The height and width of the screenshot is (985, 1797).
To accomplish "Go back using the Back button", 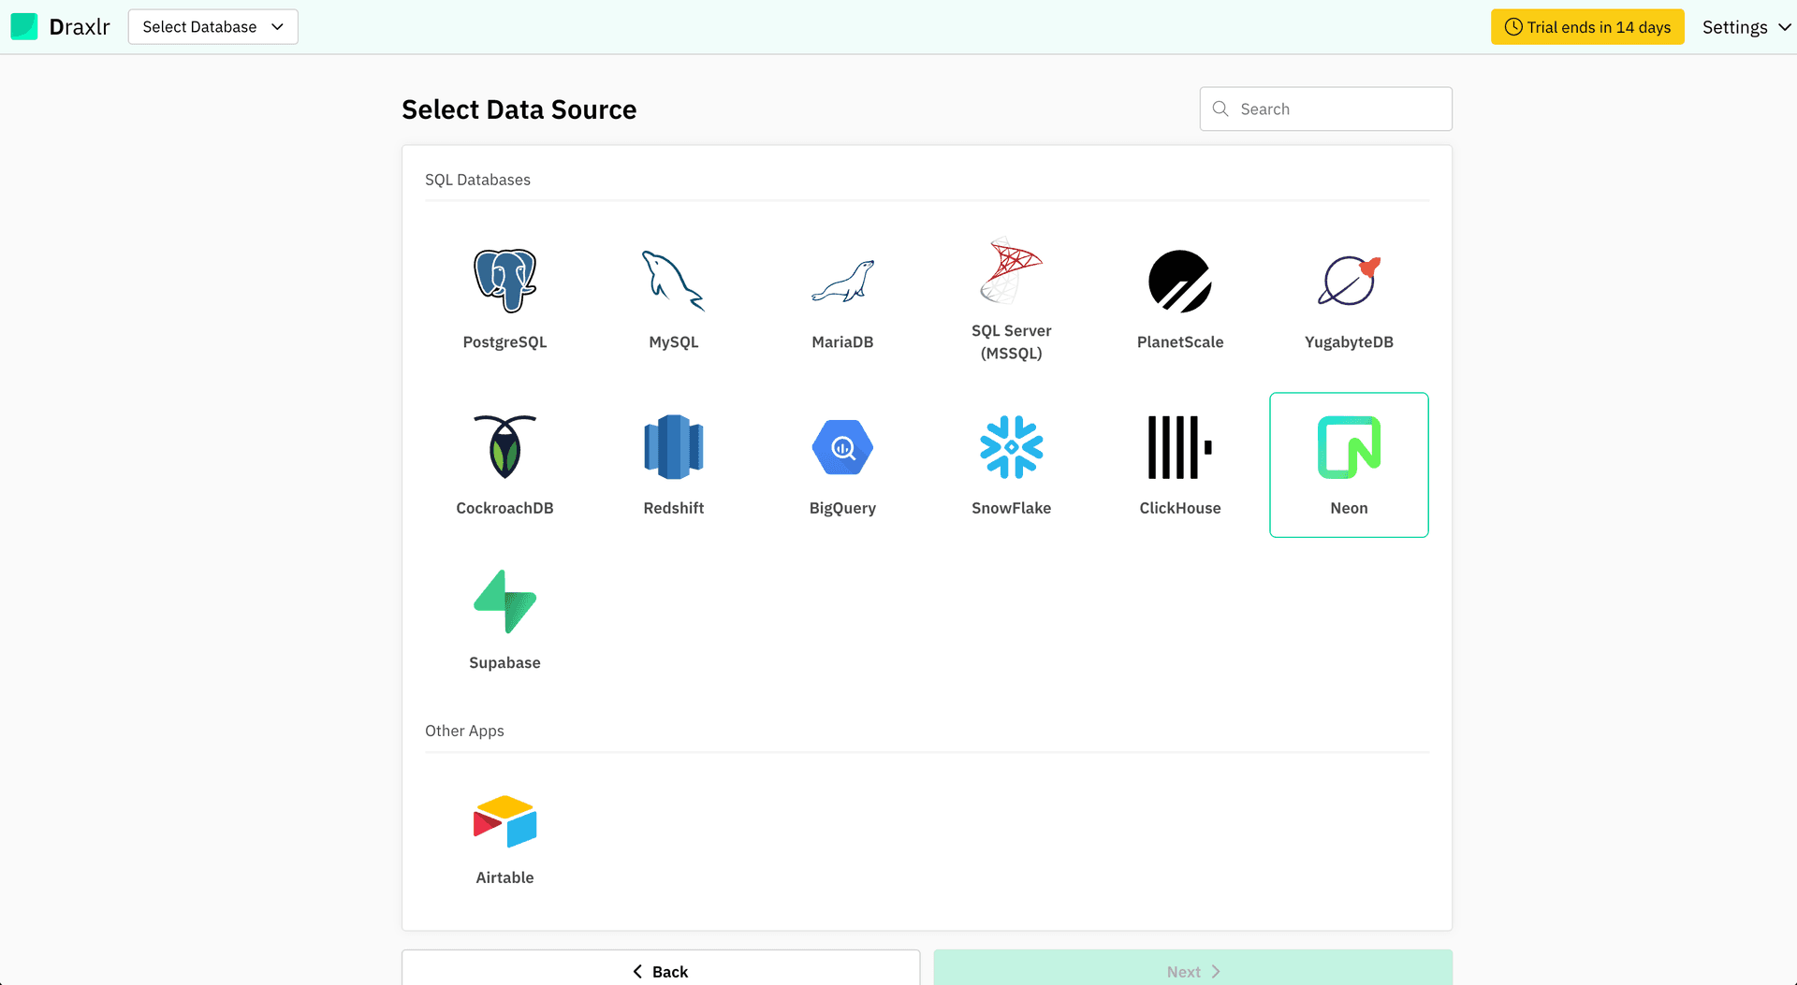I will 660,971.
